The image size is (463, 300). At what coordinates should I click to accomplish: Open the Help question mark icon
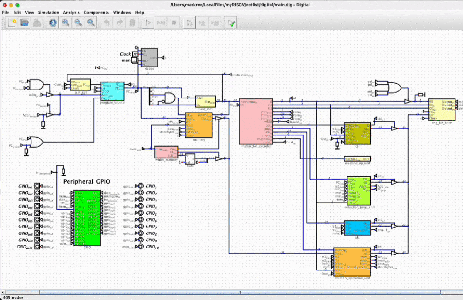point(53,22)
